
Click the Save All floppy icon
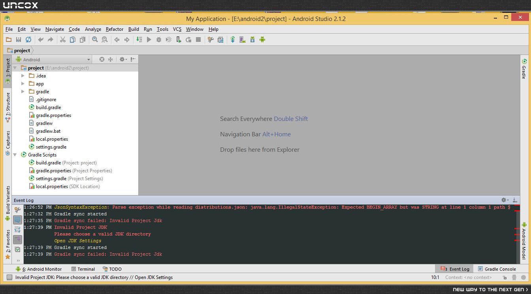pyautogui.click(x=19, y=40)
